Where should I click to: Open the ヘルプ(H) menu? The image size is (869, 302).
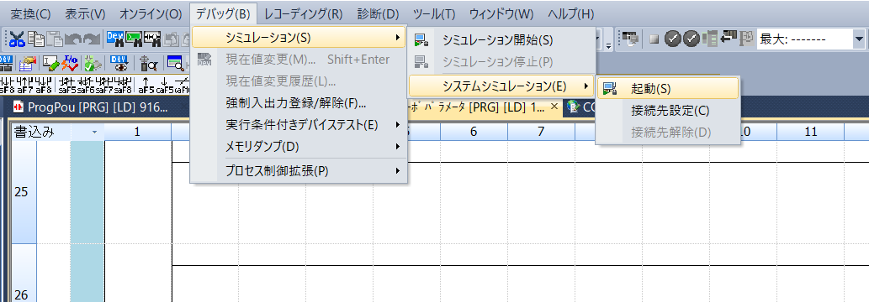pos(570,13)
